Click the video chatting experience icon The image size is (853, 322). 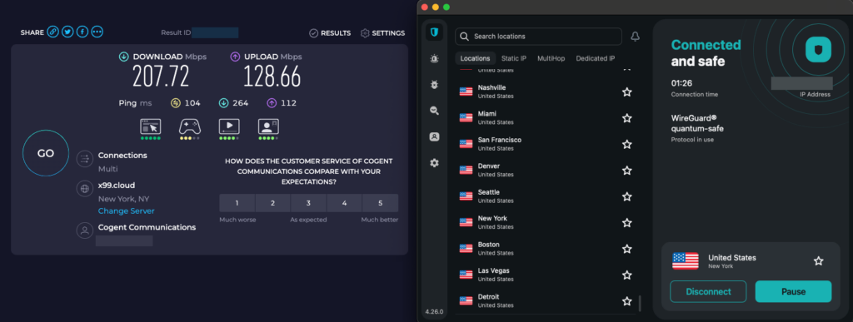(268, 126)
